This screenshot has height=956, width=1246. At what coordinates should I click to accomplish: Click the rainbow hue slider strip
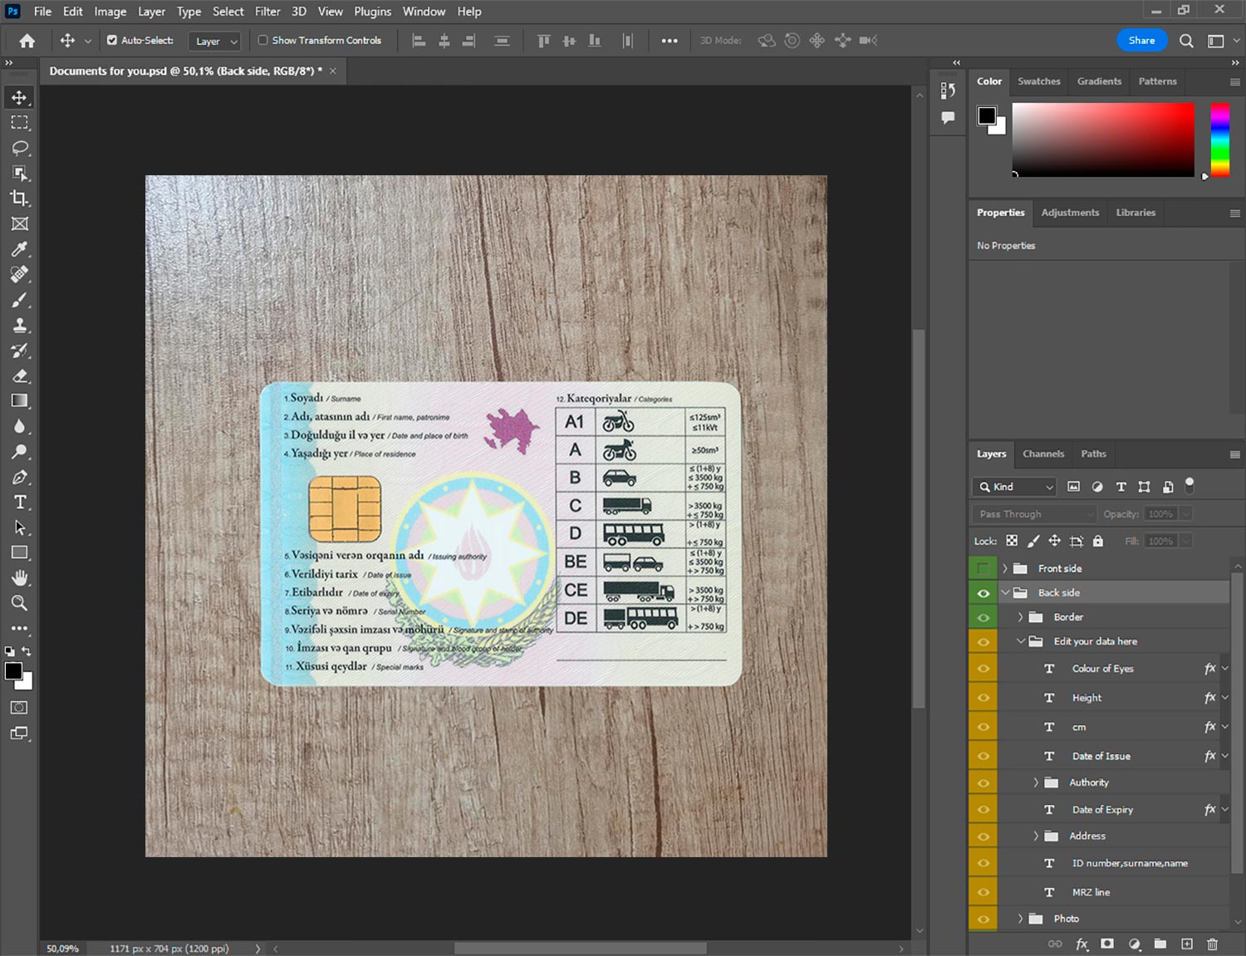click(1219, 139)
